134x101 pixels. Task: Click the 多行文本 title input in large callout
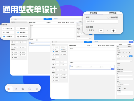[102, 21]
